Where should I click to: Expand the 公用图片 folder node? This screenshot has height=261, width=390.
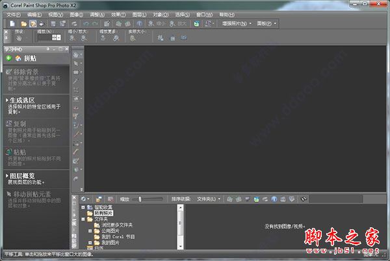(x=90, y=231)
